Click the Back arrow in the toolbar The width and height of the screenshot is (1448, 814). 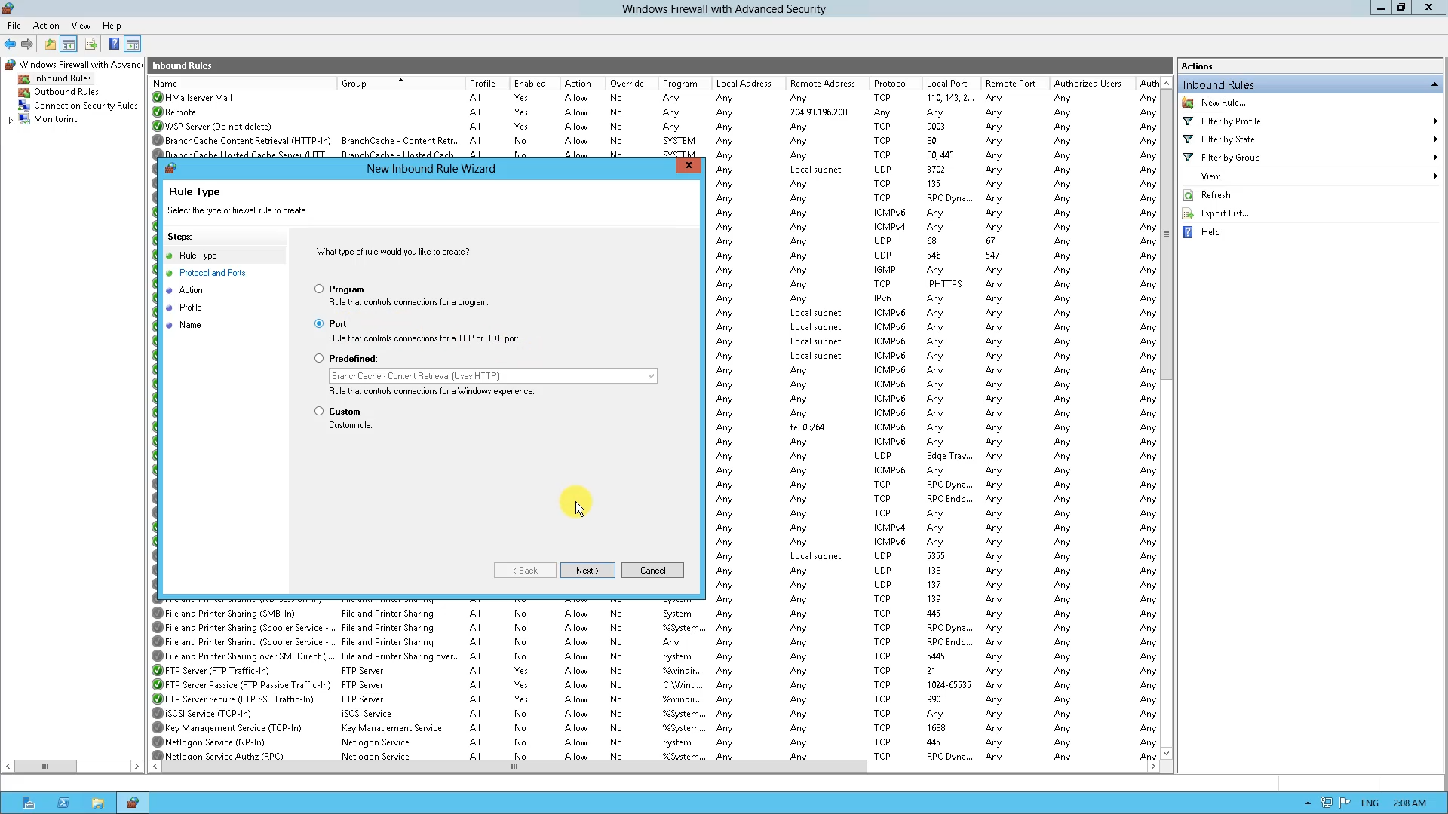[10, 44]
